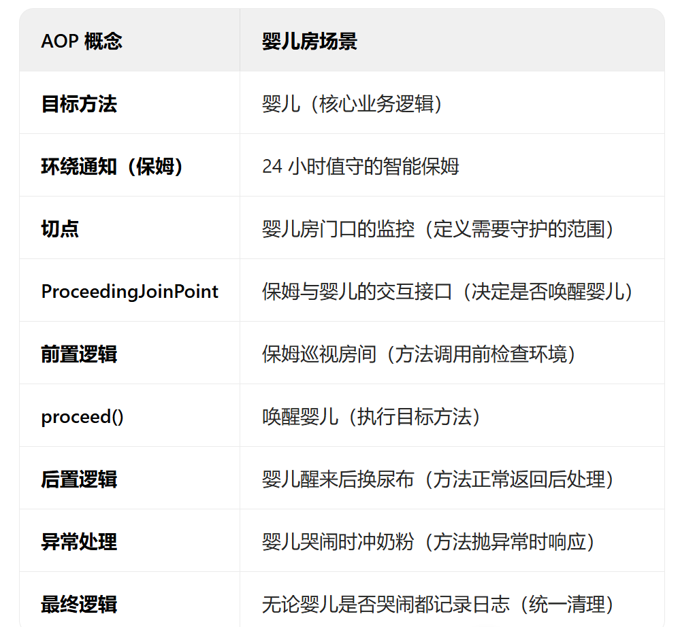Select the '前置逻辑' cell
Image resolution: width=680 pixels, height=627 pixels.
coord(129,353)
